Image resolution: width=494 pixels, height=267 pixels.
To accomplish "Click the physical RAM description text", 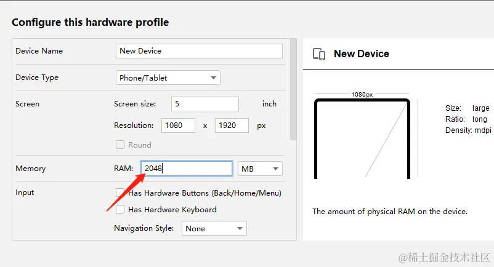I will [390, 212].
